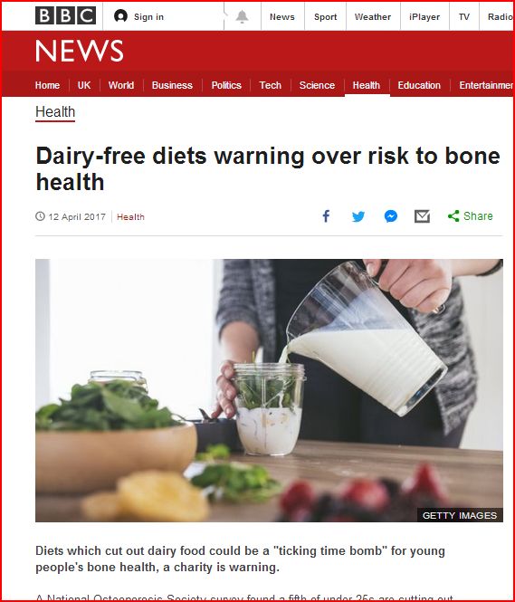Go to the Science section tab
Viewport: 515px width, 602px height.
[317, 85]
